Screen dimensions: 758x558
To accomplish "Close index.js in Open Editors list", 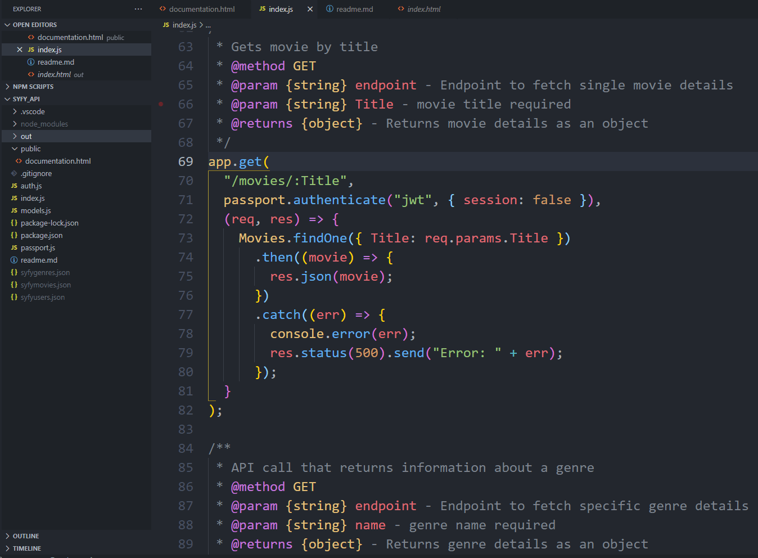I will click(x=20, y=49).
